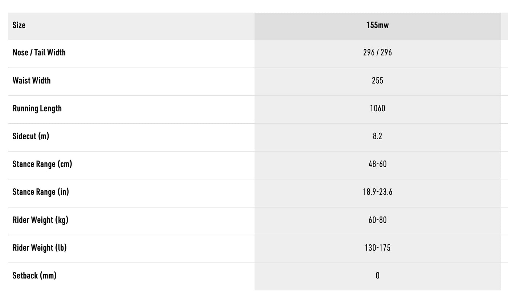Click the Nose / Tail Width label
Viewport: 508px width, 297px height.
coord(39,52)
